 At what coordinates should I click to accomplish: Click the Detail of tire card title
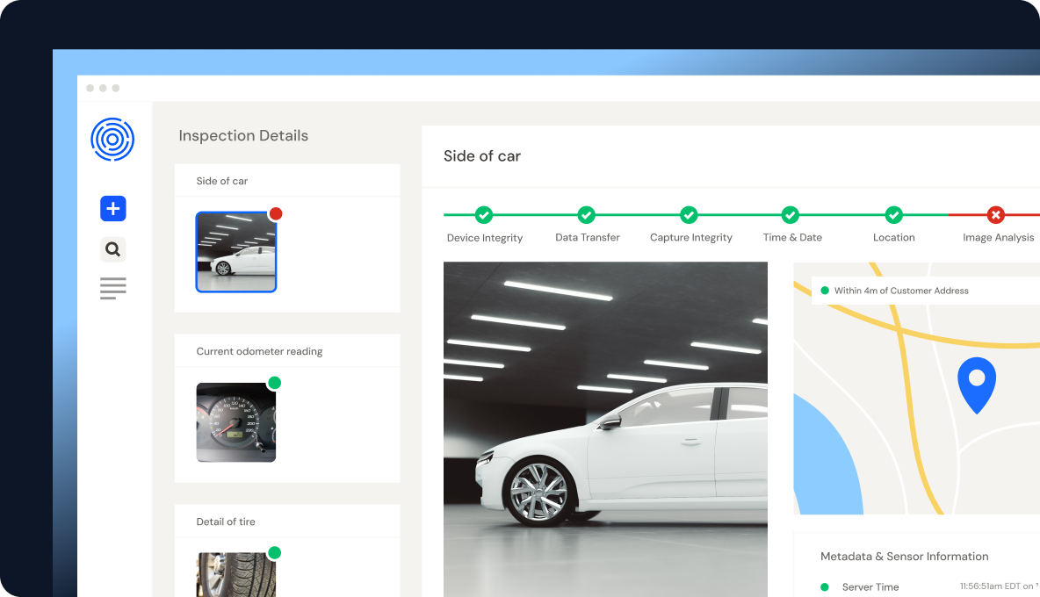click(226, 521)
